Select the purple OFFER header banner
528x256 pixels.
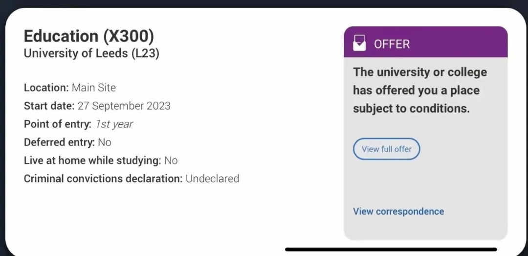[x=426, y=42]
